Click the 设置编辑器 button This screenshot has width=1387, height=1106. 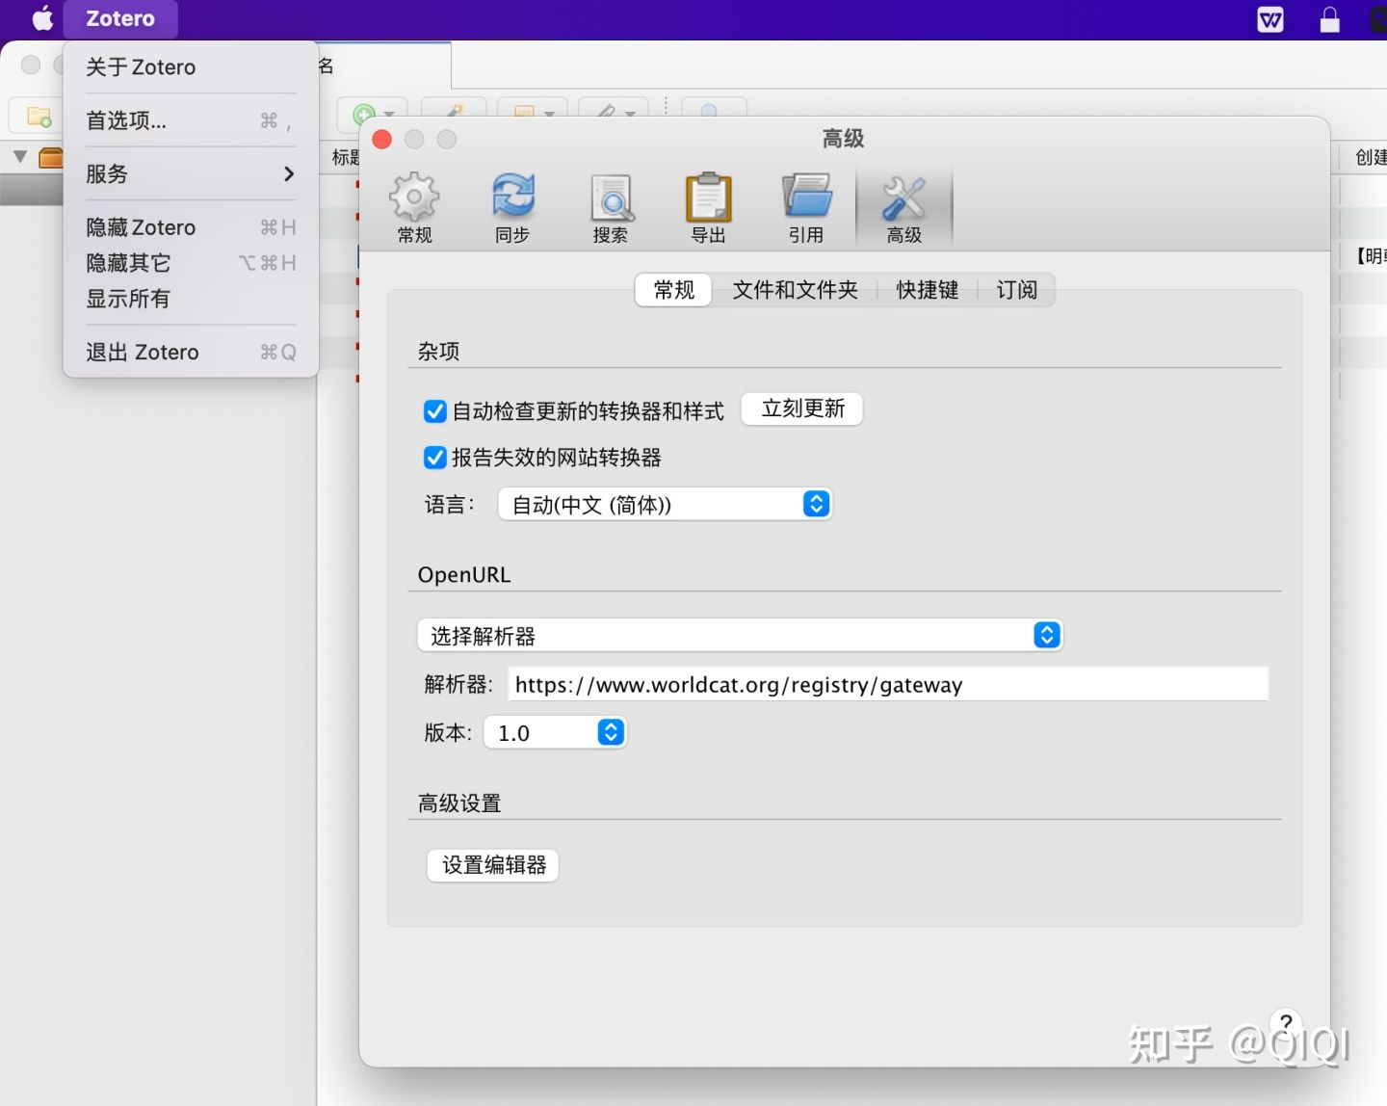[x=493, y=865]
